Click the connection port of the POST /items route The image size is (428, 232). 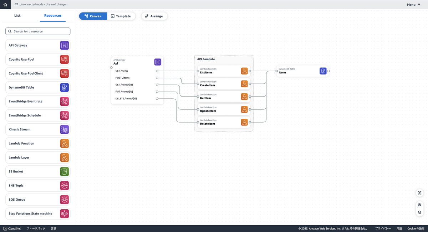point(157,78)
